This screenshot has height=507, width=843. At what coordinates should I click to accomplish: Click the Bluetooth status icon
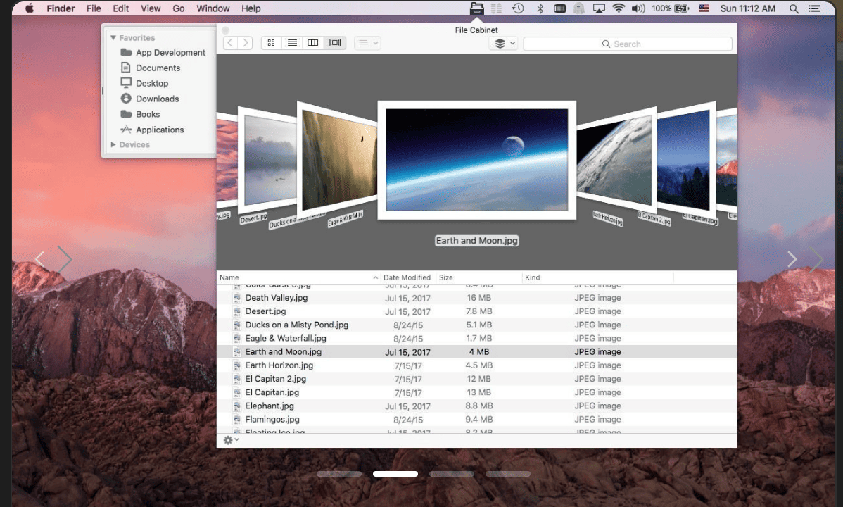pyautogui.click(x=540, y=8)
